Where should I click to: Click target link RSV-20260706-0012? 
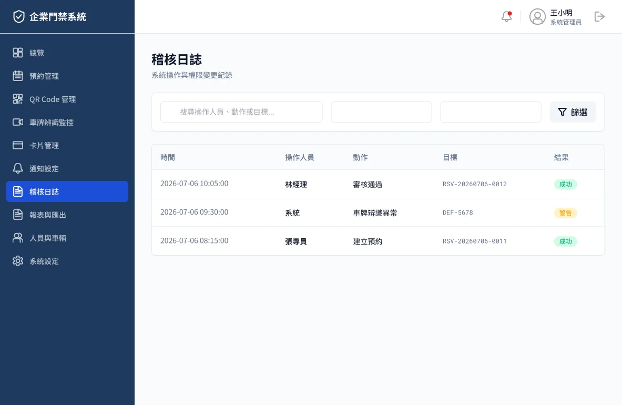click(x=474, y=184)
